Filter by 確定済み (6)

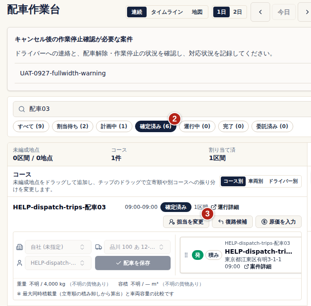155,126
